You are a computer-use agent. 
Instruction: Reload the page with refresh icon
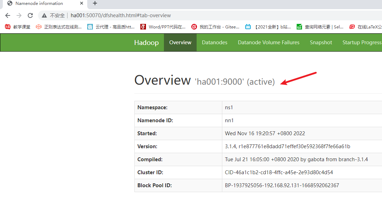coord(30,15)
